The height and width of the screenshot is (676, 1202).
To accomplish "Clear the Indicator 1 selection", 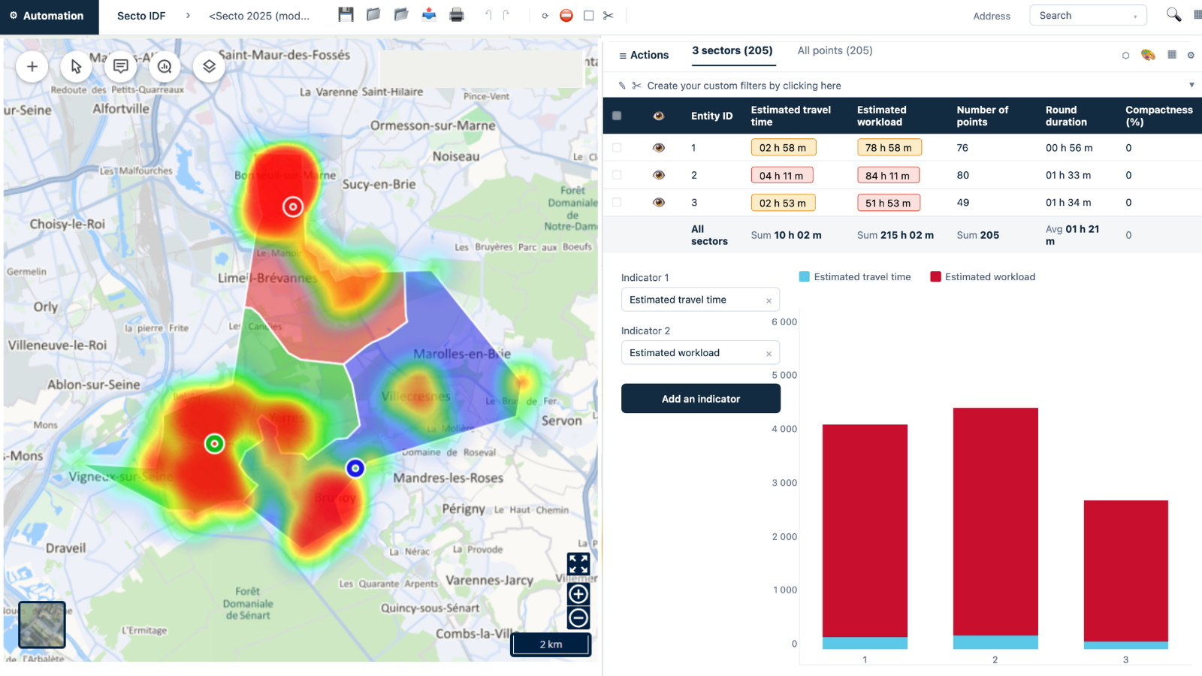I will (x=769, y=300).
